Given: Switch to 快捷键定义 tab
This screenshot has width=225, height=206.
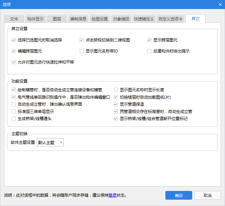Looking at the screenshot, I should pos(144,19).
